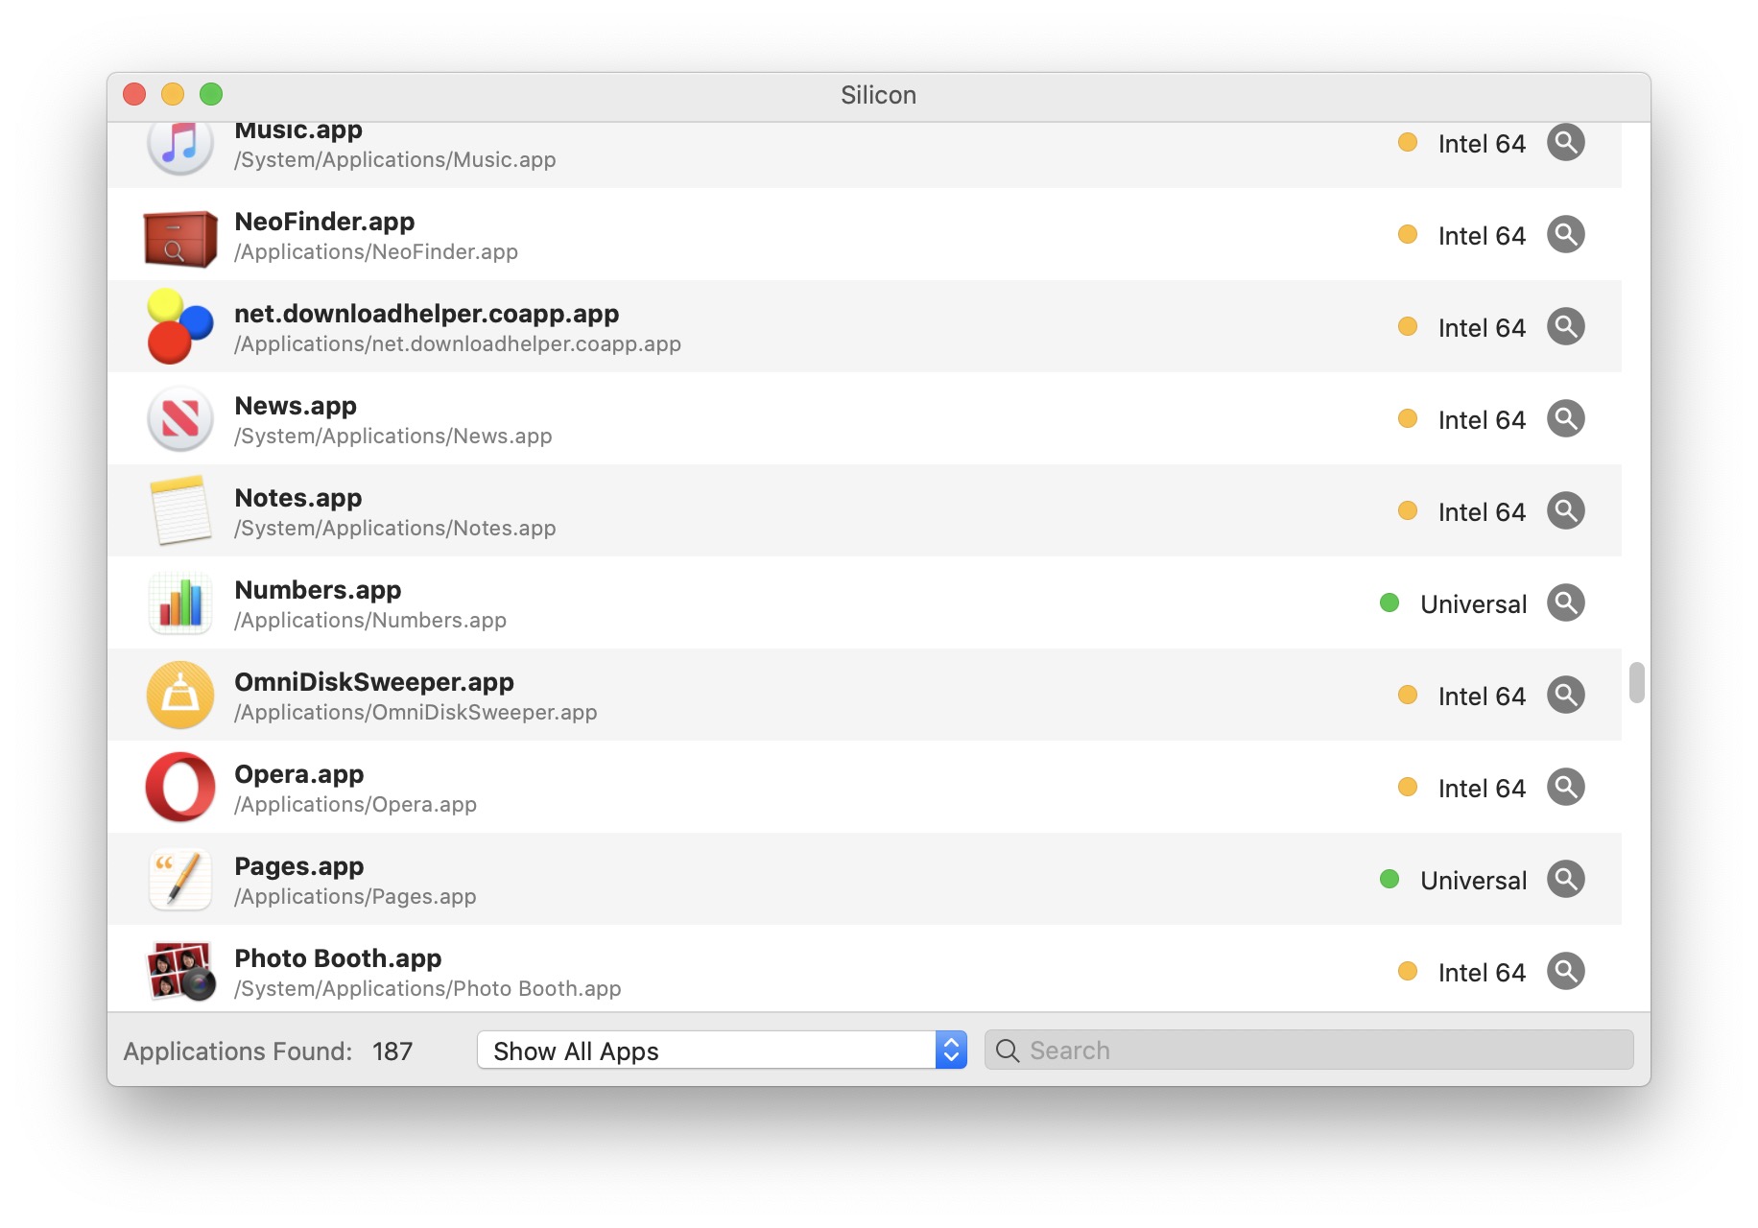The image size is (1758, 1228).
Task: Reveal NeoFinder.app with its magnifier button
Action: (1565, 235)
